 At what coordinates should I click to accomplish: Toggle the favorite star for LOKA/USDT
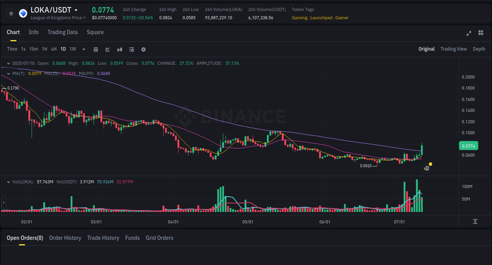pyautogui.click(x=11, y=13)
